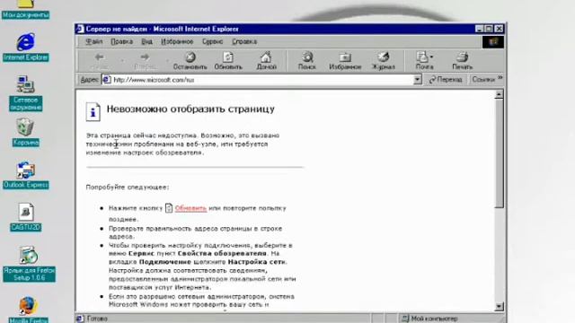Screen dimensions: 575x323
Task: Click the Переход go button
Action: pyautogui.click(x=446, y=80)
